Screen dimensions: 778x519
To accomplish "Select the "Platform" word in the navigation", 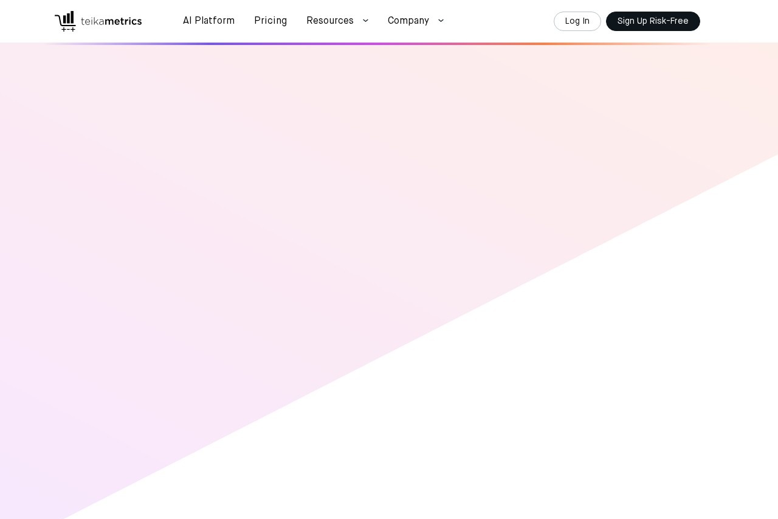I will [x=215, y=21].
